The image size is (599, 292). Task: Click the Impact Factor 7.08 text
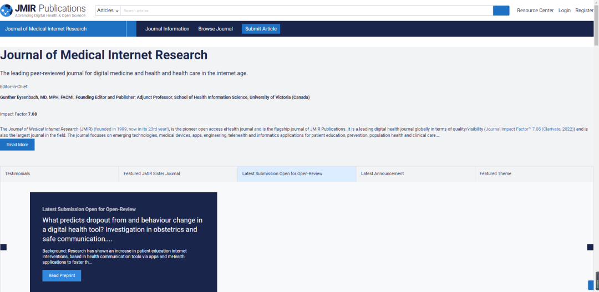coord(18,114)
